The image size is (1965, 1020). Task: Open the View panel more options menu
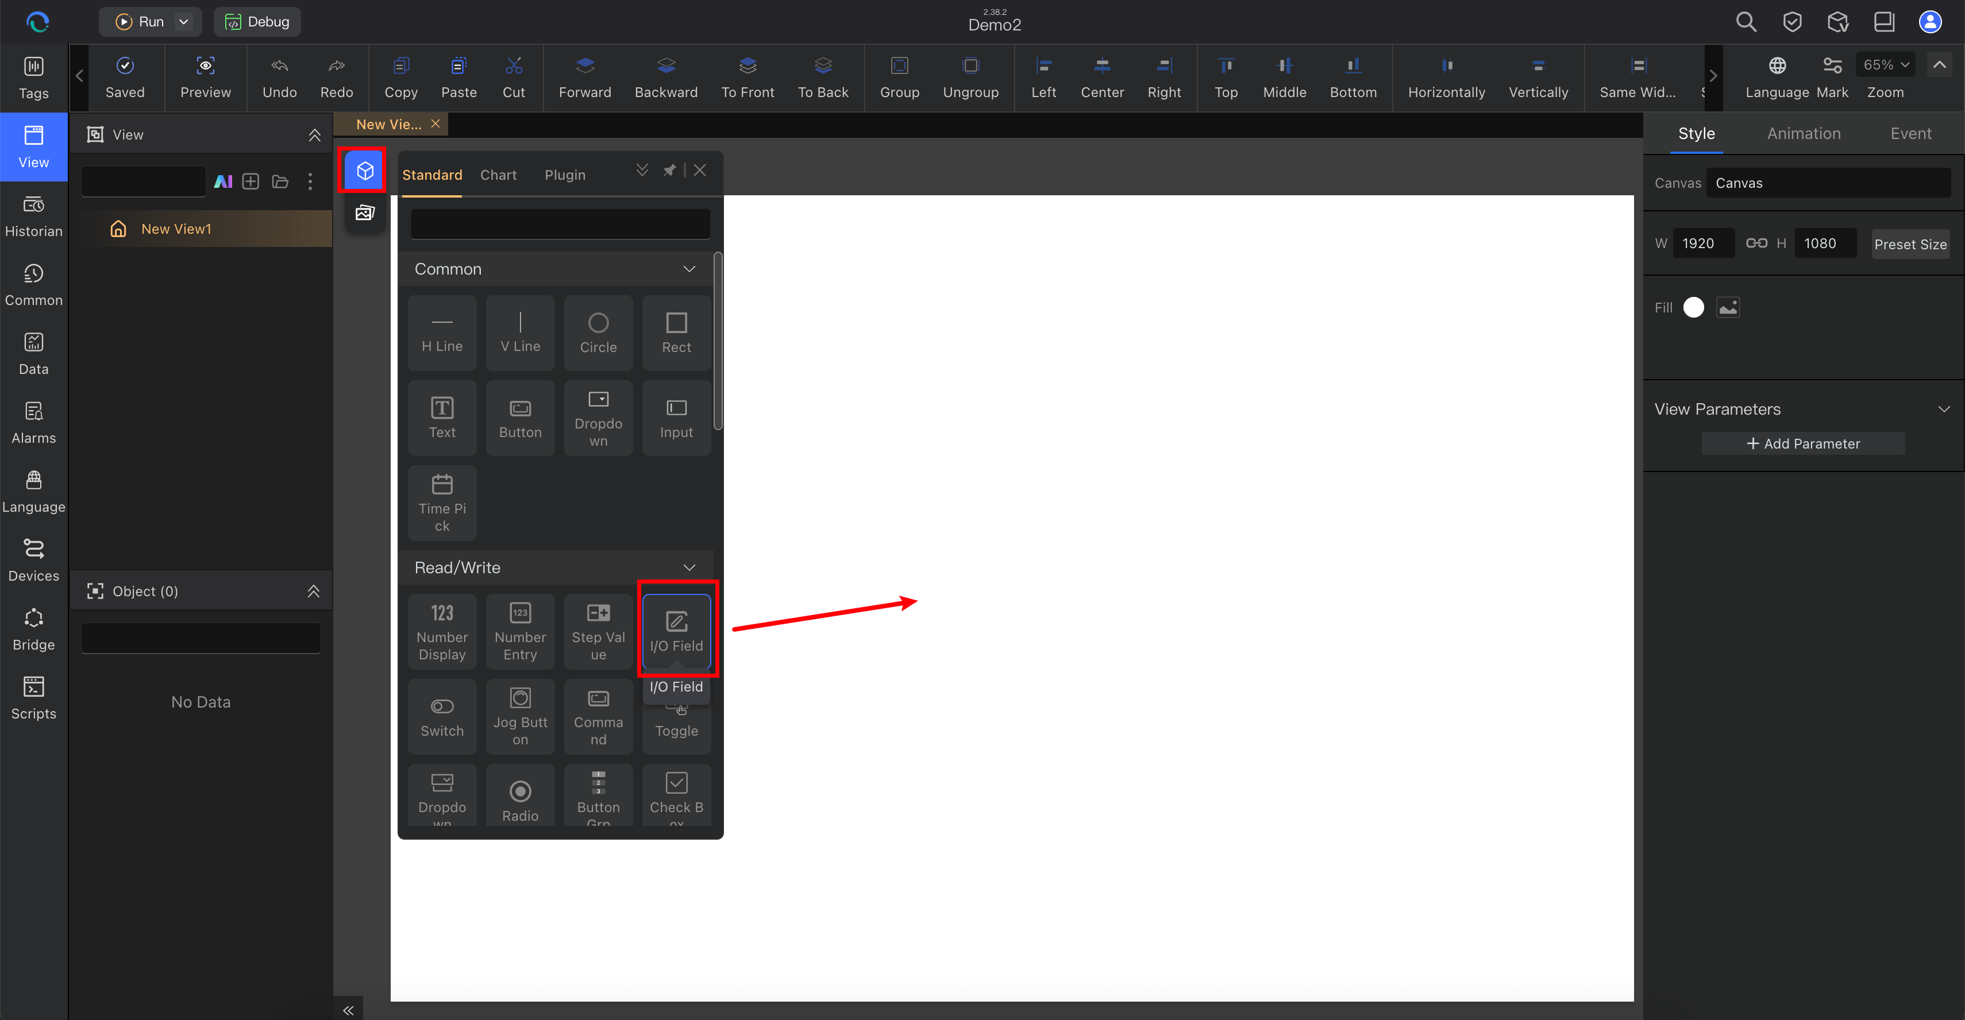click(x=310, y=181)
